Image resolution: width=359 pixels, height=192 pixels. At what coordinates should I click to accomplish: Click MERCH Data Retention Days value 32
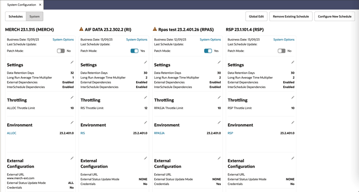(x=72, y=73)
